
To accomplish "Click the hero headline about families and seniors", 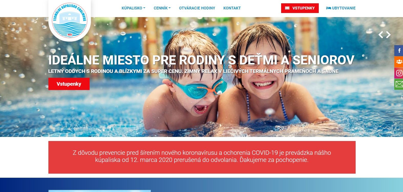I will click(x=201, y=60).
